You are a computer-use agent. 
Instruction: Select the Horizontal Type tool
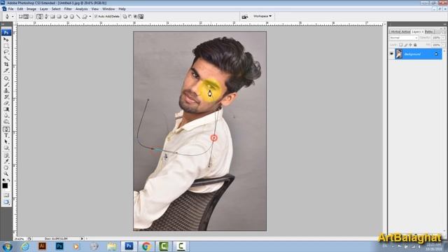tap(6, 135)
